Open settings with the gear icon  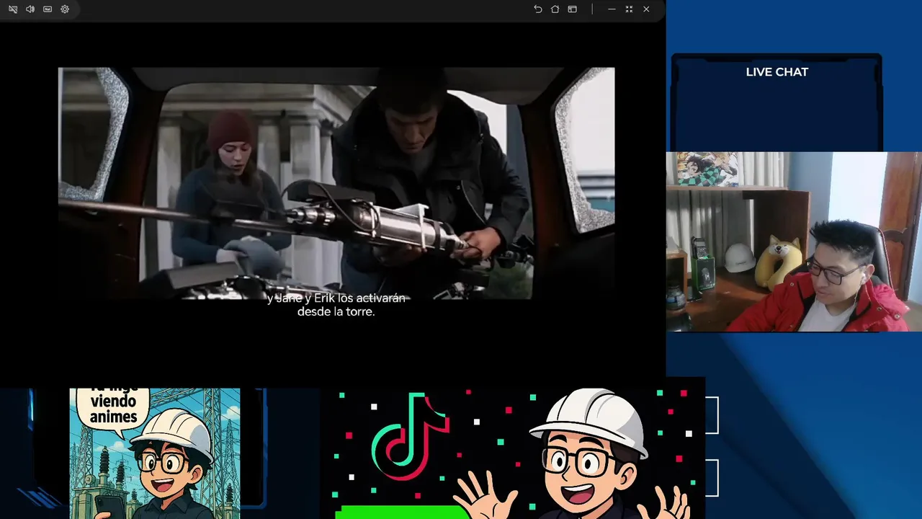(65, 9)
